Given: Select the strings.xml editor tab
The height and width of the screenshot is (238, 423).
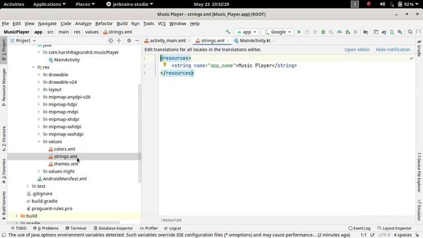Looking at the screenshot, I should pos(213,40).
